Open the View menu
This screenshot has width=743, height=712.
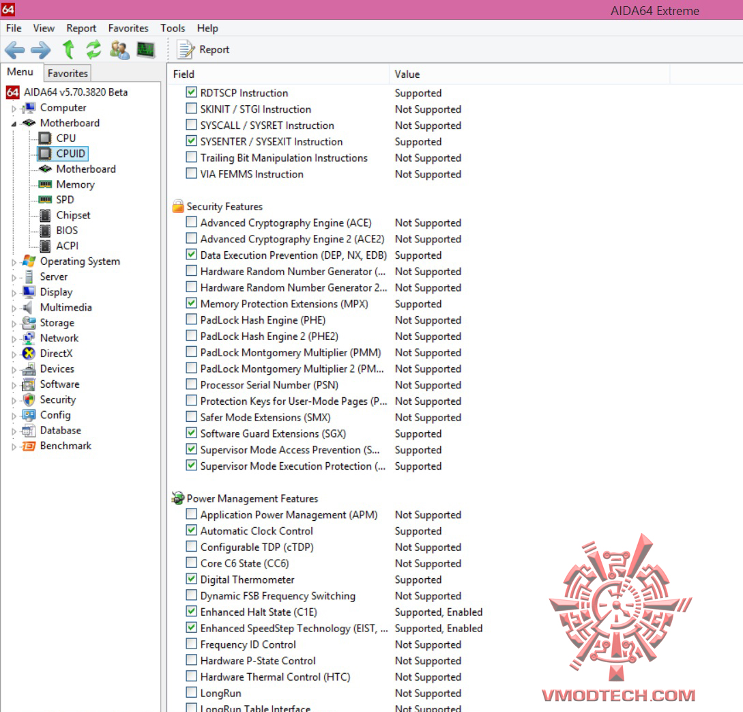[44, 28]
